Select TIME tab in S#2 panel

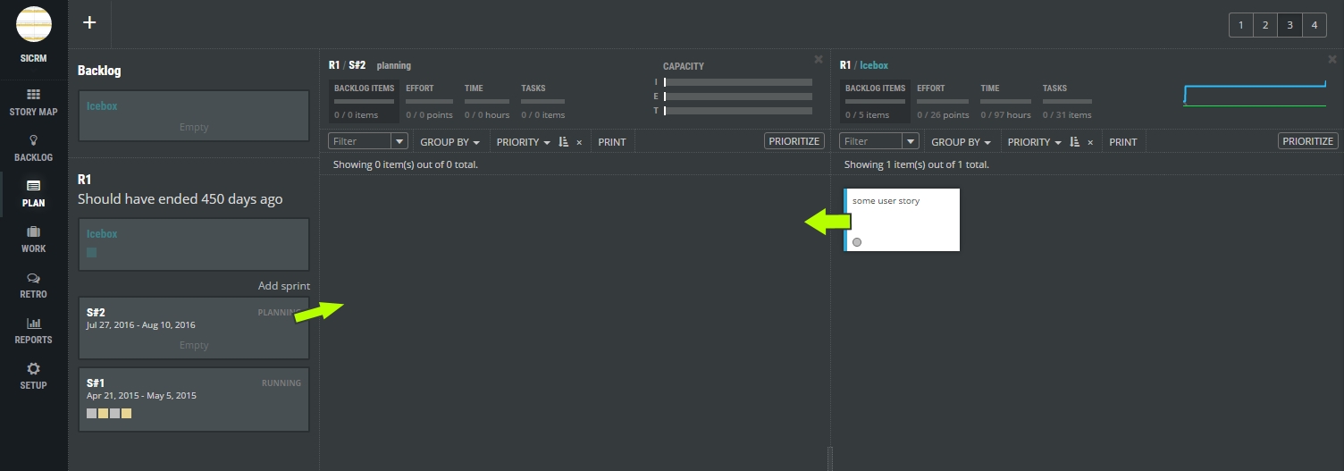487,101
